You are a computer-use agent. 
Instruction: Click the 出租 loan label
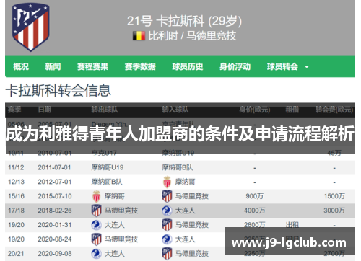292,225
